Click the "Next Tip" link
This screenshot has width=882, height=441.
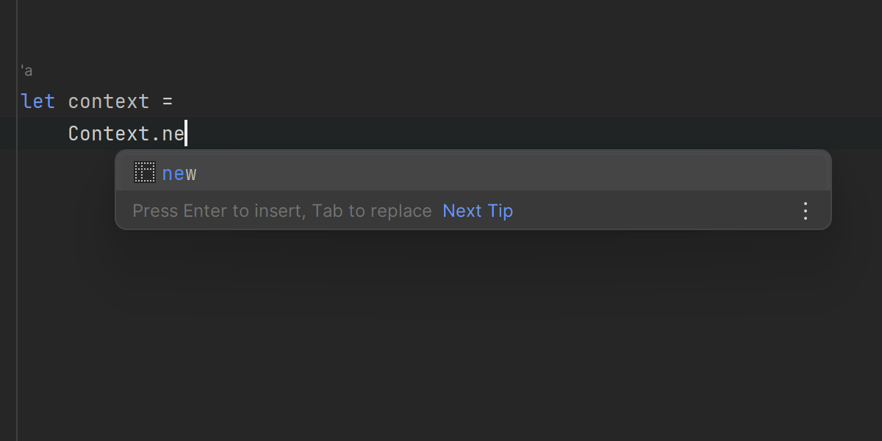[x=478, y=211]
